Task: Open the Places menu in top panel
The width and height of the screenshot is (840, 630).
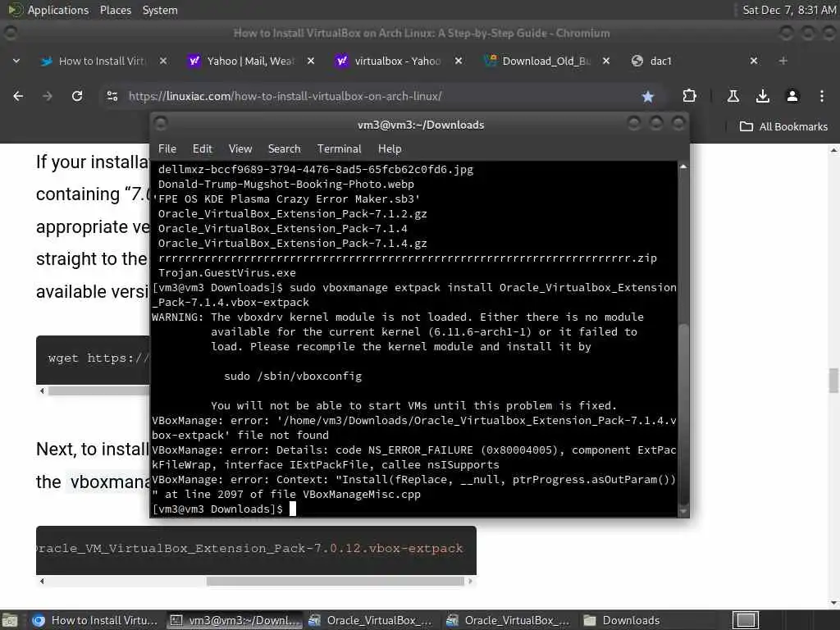Action: tap(115, 10)
